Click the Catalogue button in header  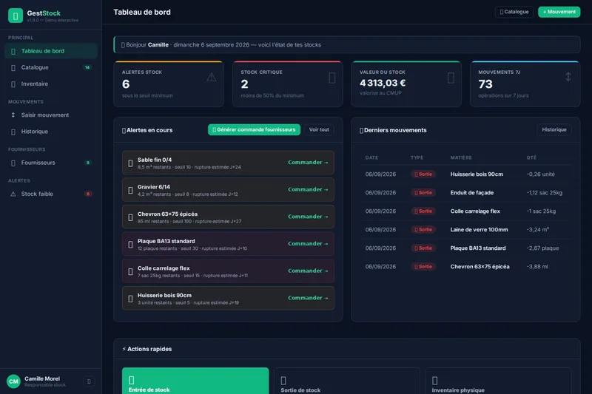514,12
